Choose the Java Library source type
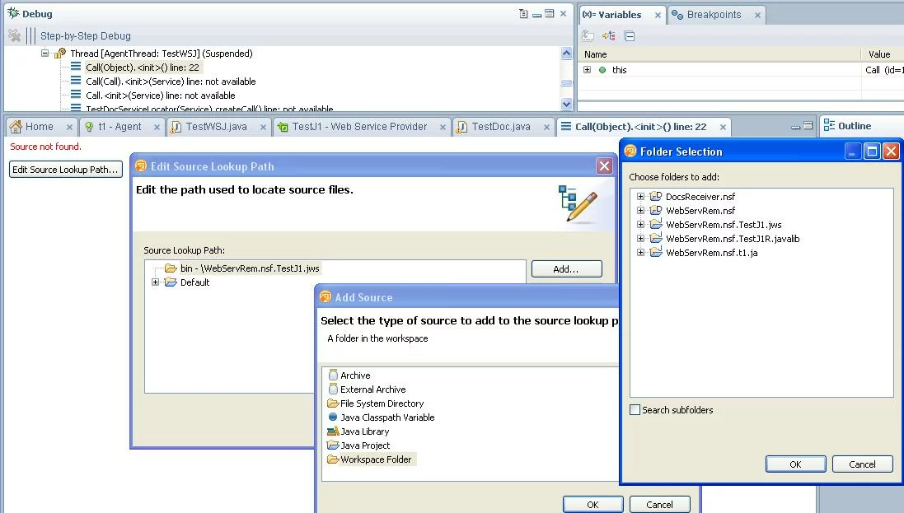The image size is (904, 513). click(363, 431)
